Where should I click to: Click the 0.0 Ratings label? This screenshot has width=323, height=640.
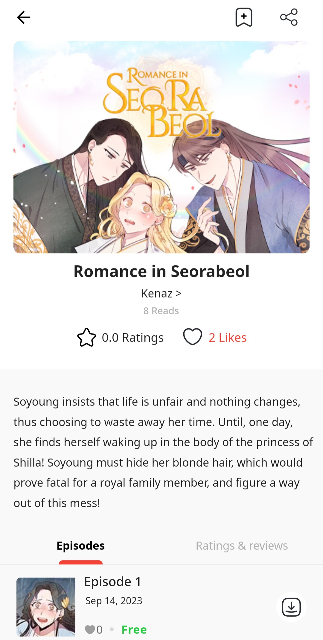click(x=133, y=337)
